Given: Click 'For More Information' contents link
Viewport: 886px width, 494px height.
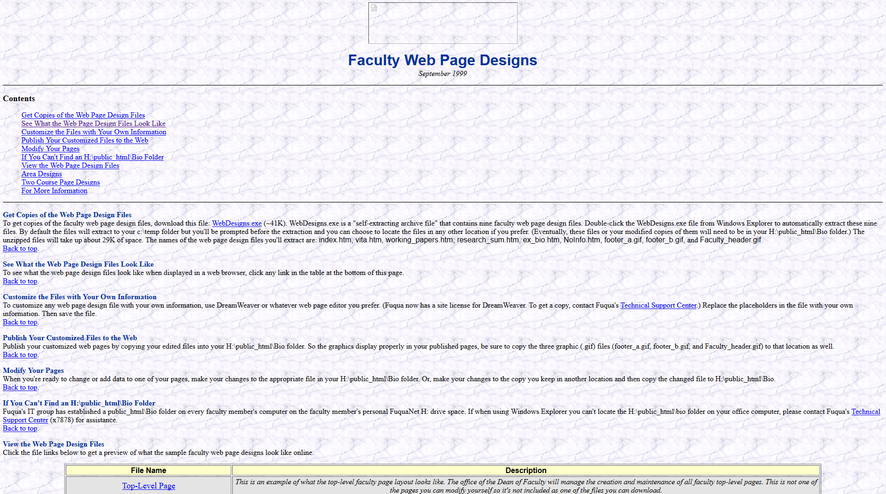Looking at the screenshot, I should point(54,191).
